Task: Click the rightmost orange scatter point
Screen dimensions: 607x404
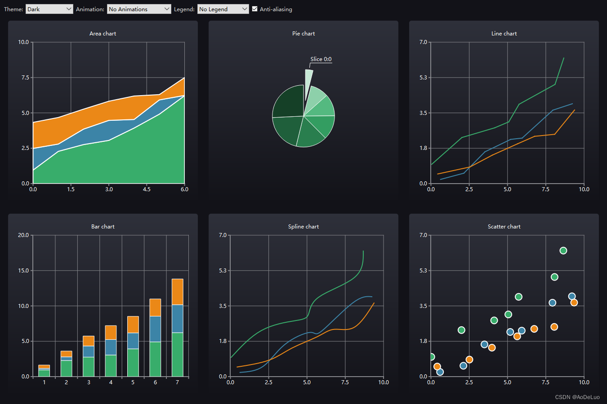Action: [x=574, y=303]
